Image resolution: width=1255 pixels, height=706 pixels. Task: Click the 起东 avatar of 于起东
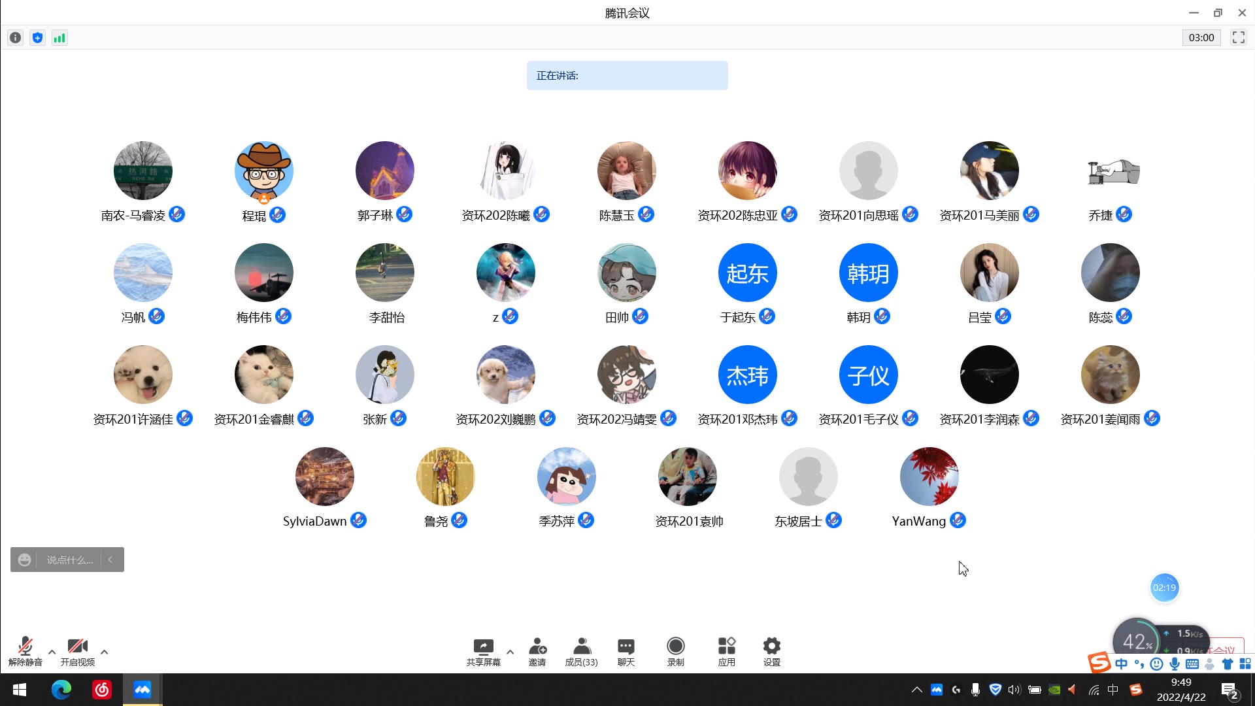(748, 273)
